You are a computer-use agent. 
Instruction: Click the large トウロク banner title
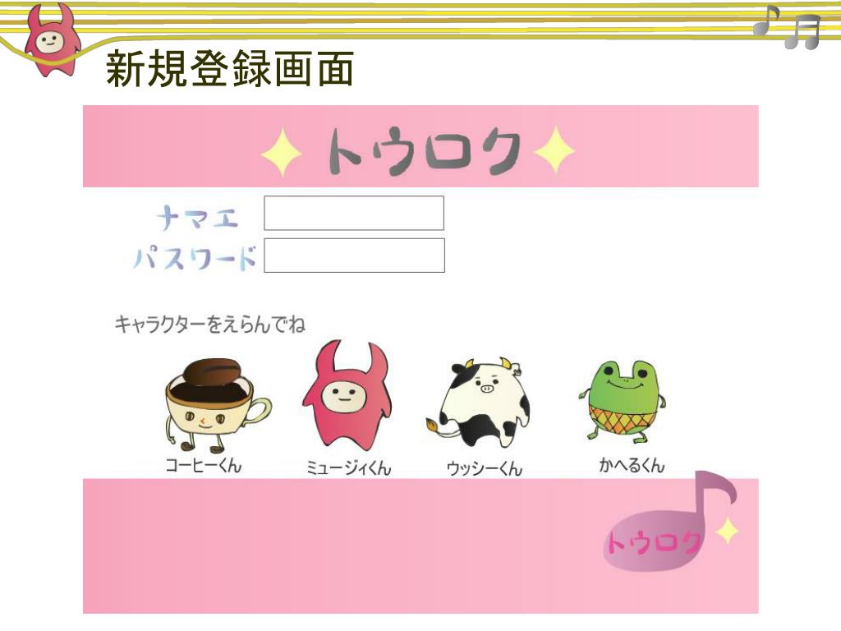424,151
